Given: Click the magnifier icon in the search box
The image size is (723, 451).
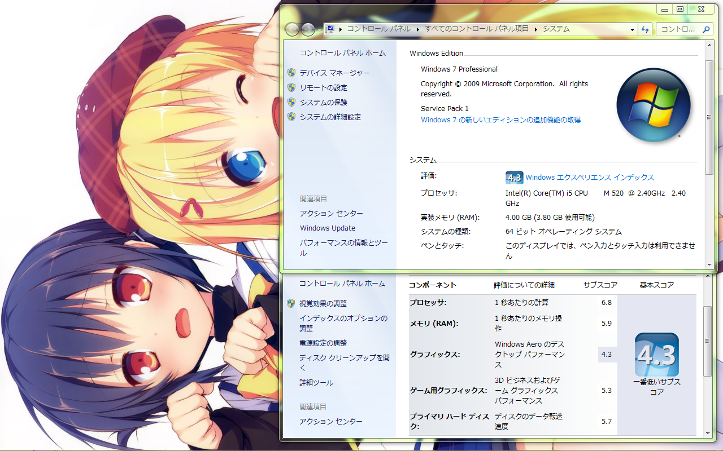Looking at the screenshot, I should [706, 29].
